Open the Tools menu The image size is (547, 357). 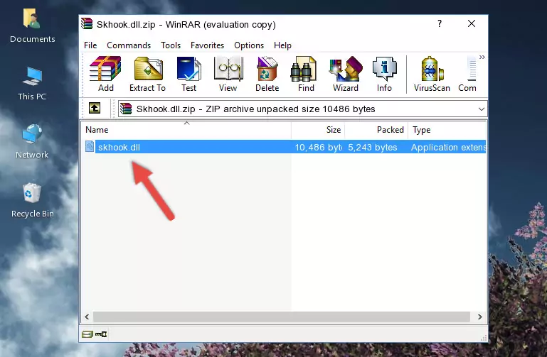click(171, 45)
